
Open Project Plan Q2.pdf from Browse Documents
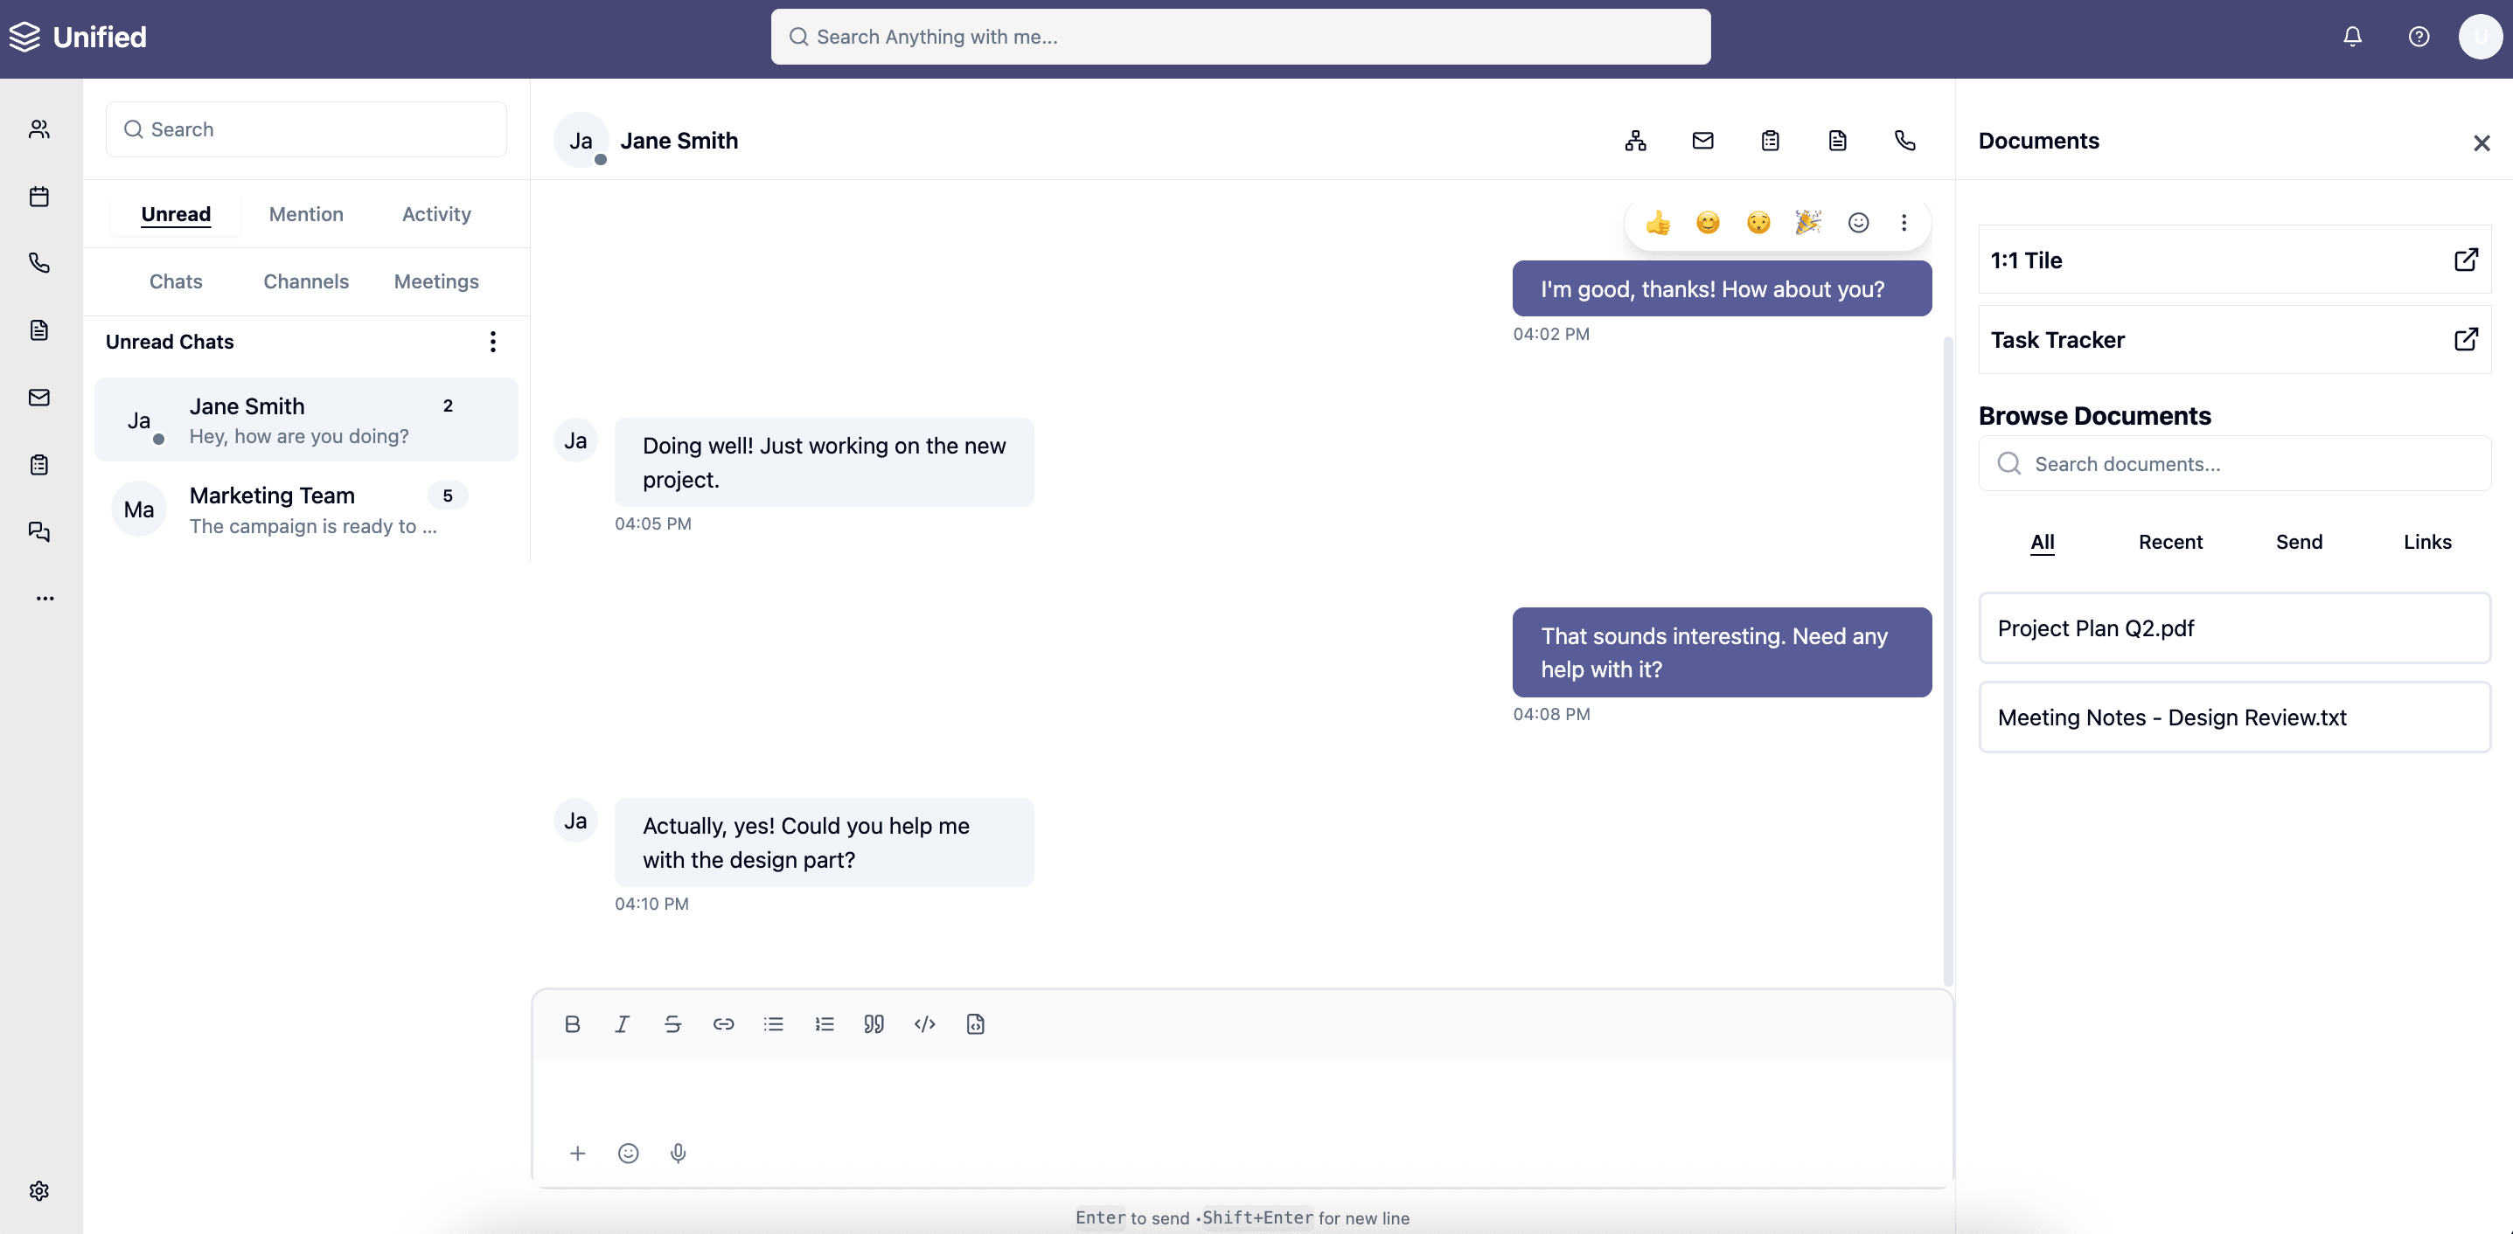pos(2234,627)
